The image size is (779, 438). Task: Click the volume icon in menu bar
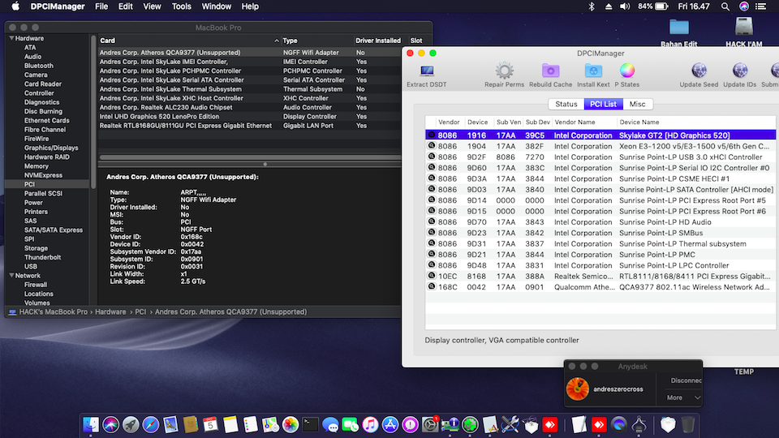point(625,6)
